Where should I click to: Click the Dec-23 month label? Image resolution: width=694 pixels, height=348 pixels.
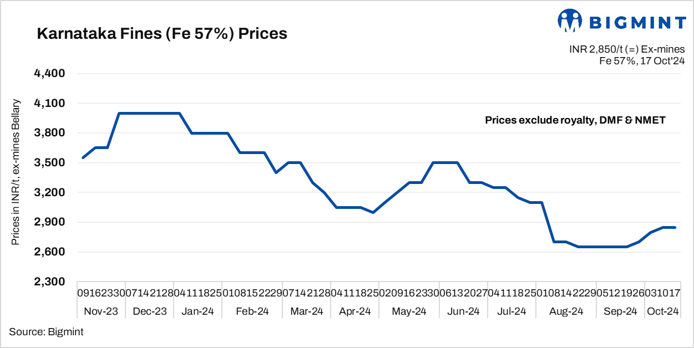pos(150,312)
